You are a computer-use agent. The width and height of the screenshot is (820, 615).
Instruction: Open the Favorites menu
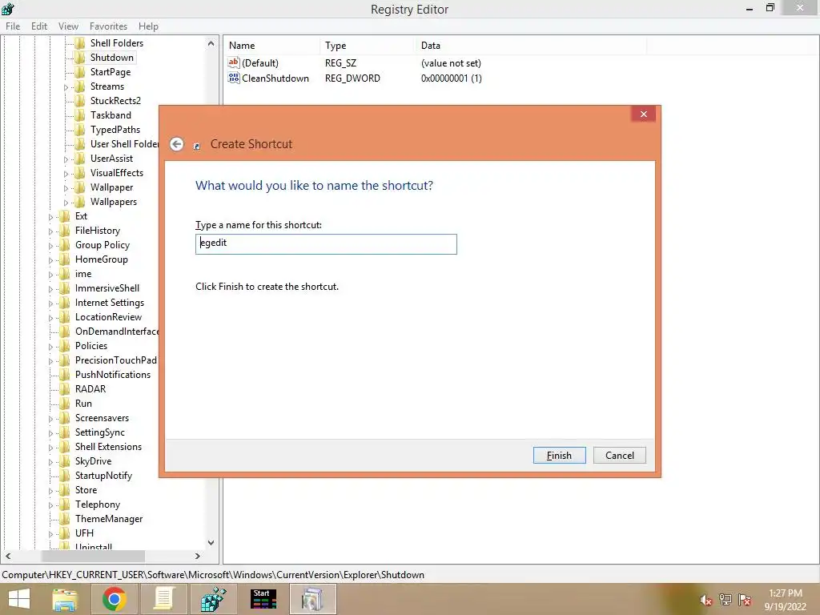(108, 26)
